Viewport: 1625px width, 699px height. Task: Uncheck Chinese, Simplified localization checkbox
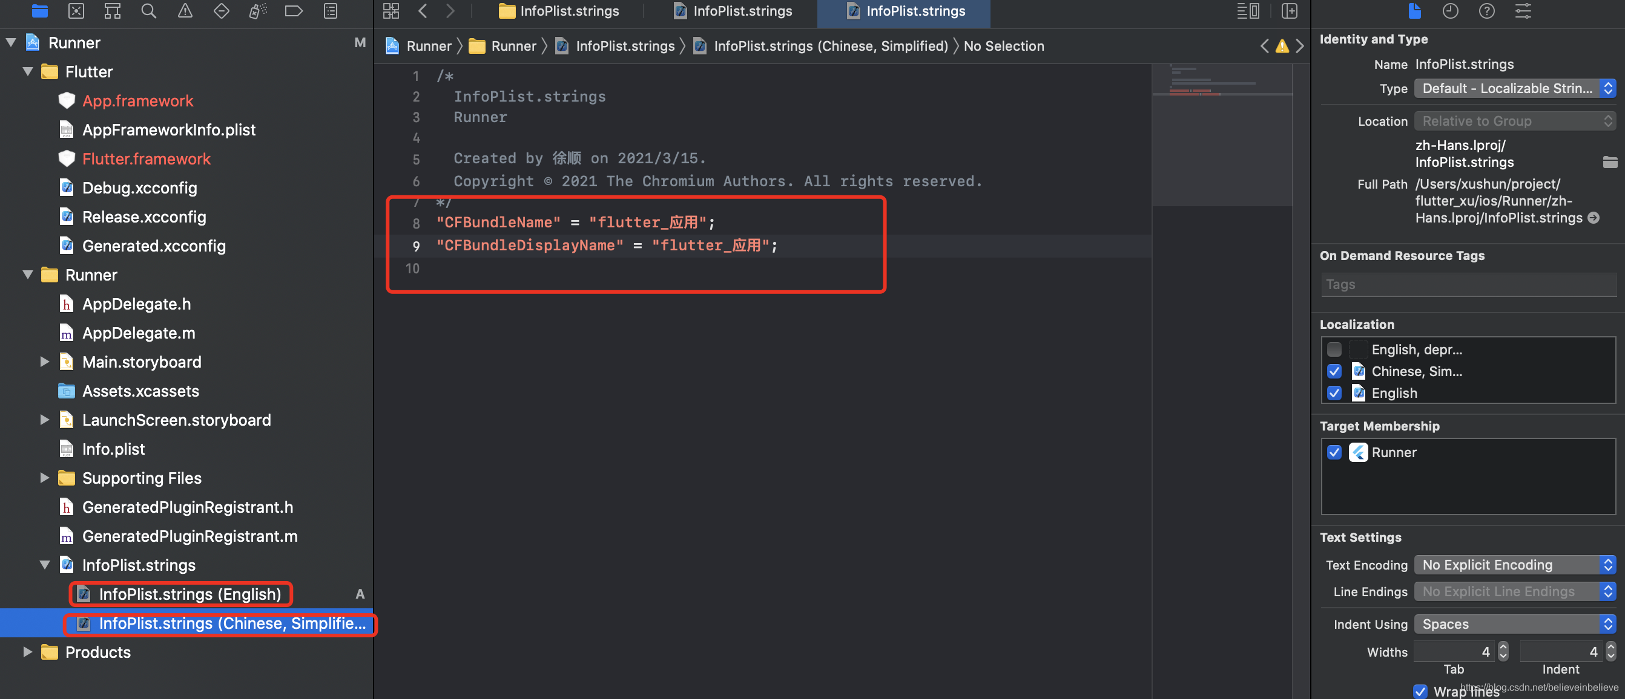[x=1334, y=371]
